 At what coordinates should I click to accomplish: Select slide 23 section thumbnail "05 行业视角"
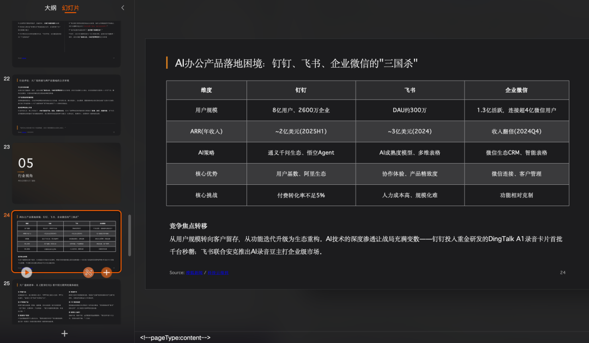[67, 173]
